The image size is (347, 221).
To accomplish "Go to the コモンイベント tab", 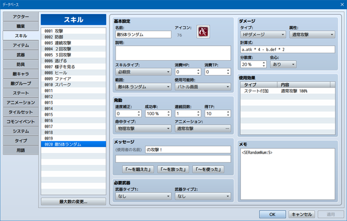I will (21, 122).
